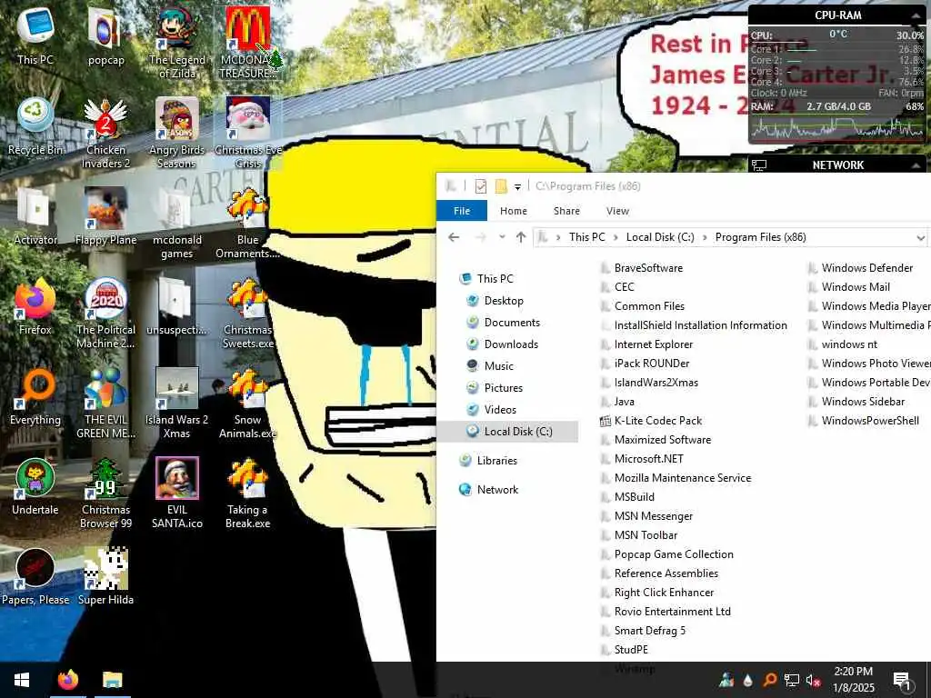Viewport: 931px width, 698px height.
Task: Click Local Disk (C:) breadcrumb
Action: pos(660,237)
